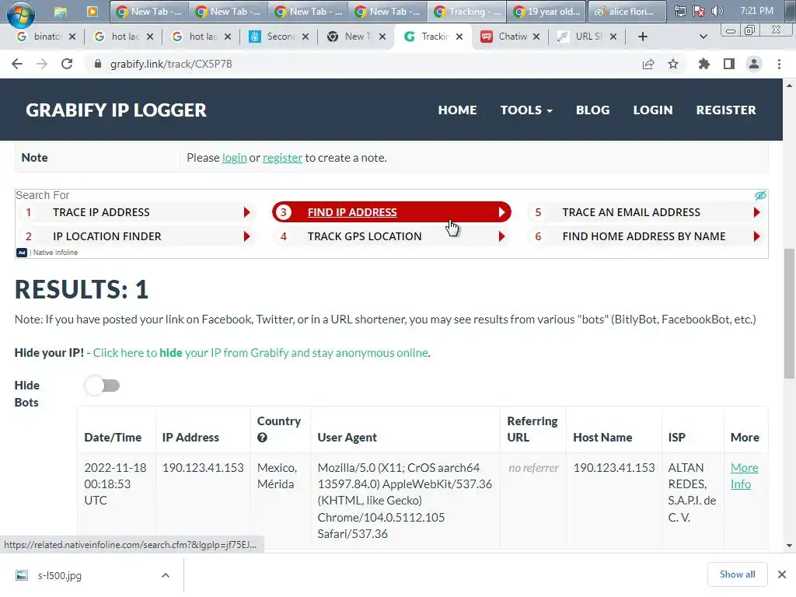Viewport: 796px width, 597px height.
Task: Open the alice flori taskbar window
Action: point(627,11)
